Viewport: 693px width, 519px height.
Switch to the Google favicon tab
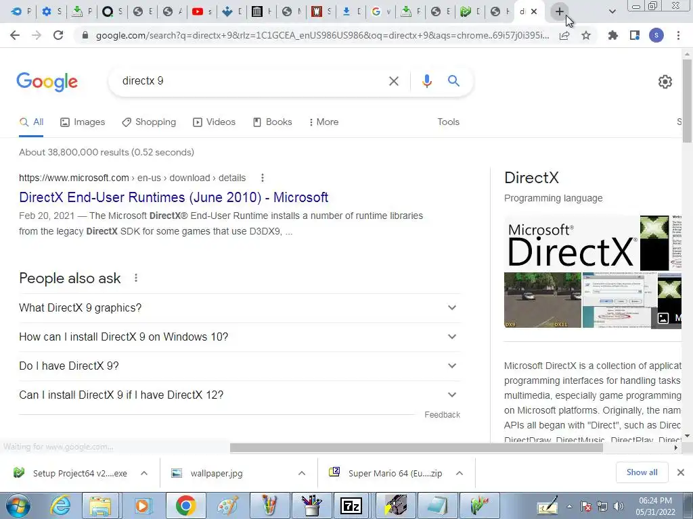click(x=380, y=12)
